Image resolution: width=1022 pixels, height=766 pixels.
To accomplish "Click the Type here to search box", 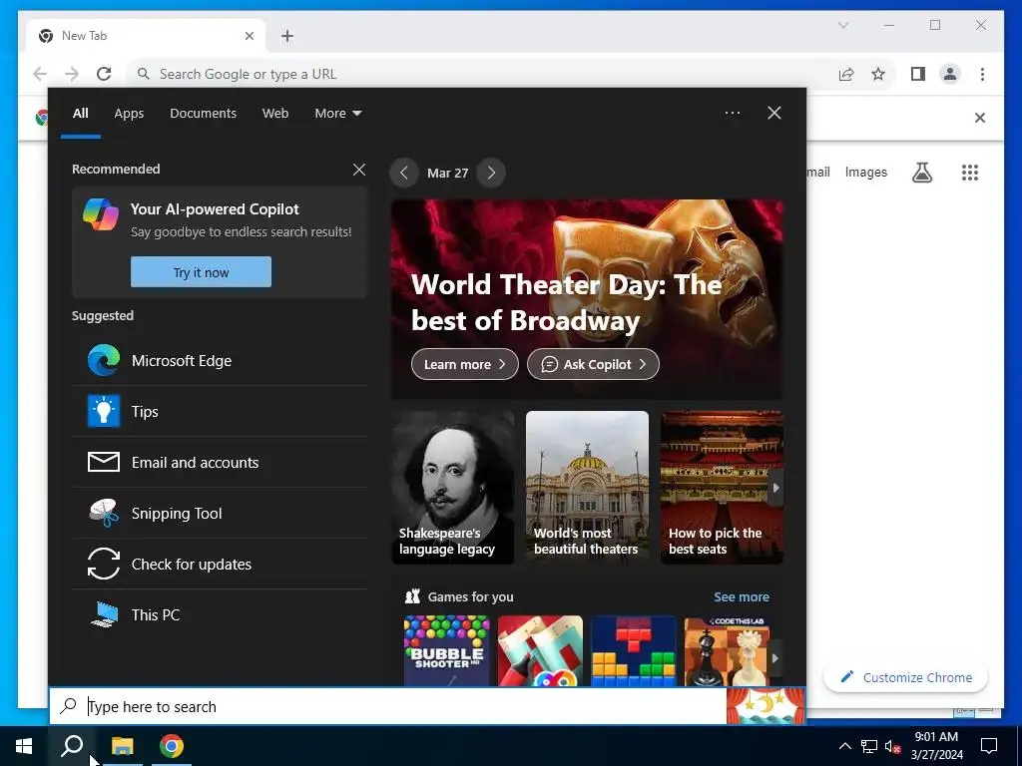I will click(388, 706).
